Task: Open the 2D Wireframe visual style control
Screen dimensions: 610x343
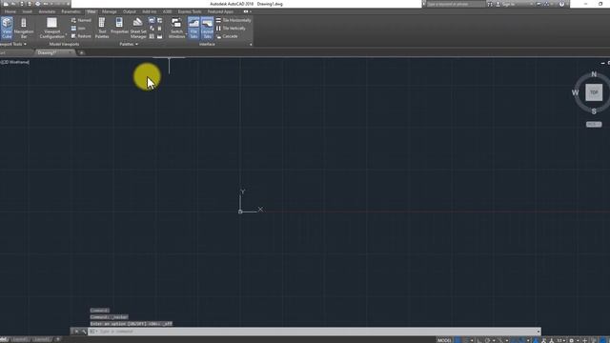Action: coord(15,62)
